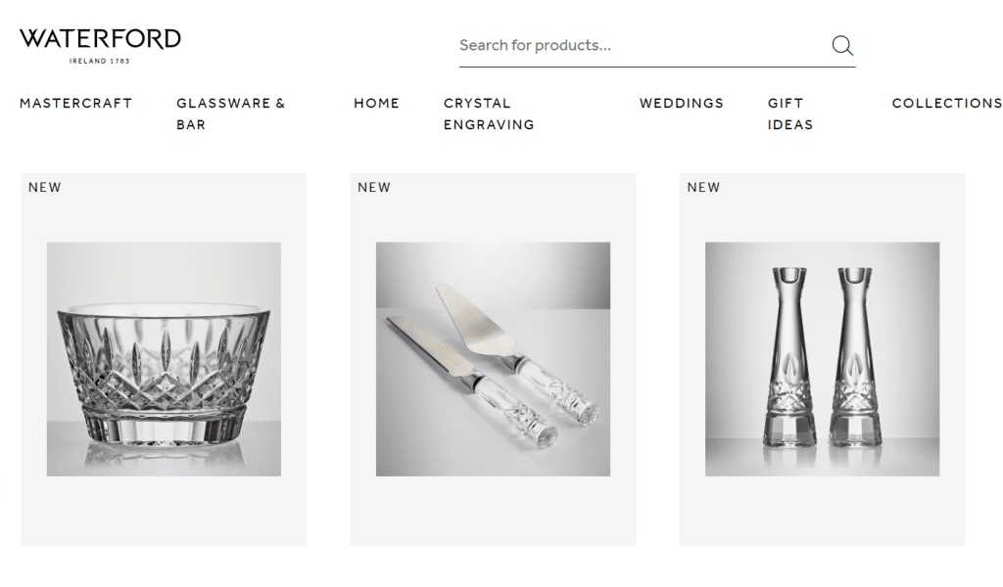Click the blank area below the bowl image

164,511
